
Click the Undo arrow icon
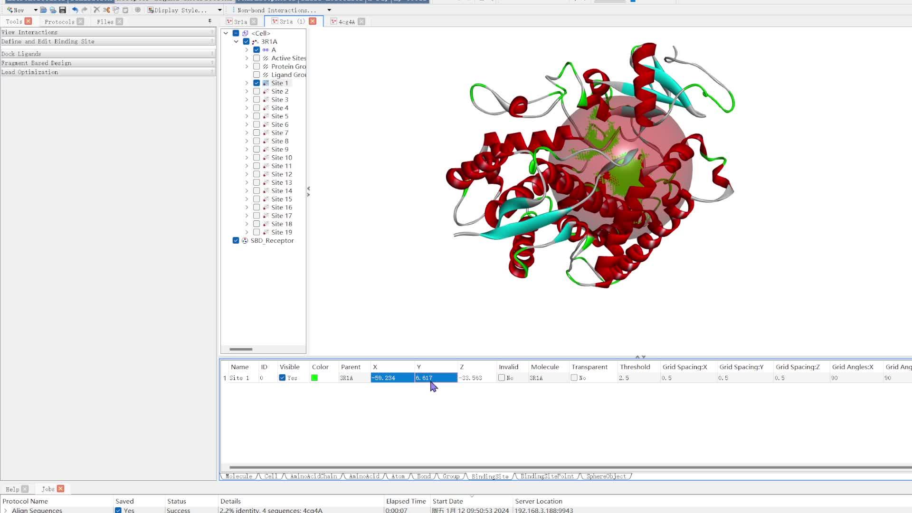[75, 10]
